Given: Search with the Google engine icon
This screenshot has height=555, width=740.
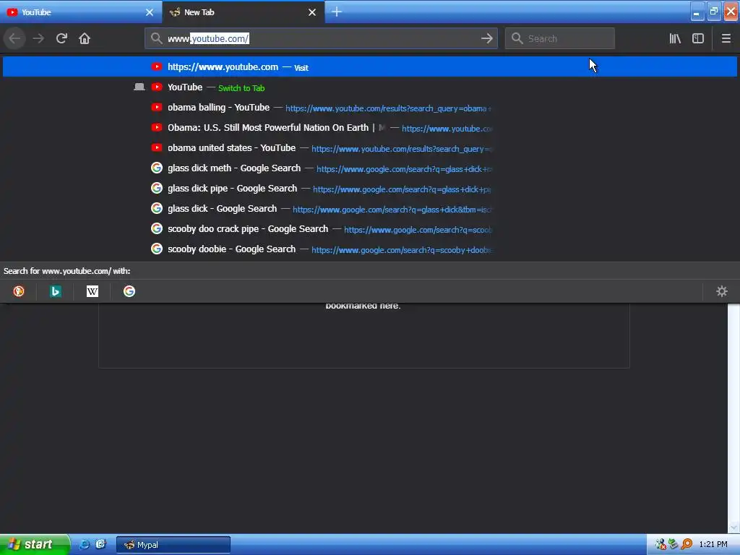Looking at the screenshot, I should point(129,291).
